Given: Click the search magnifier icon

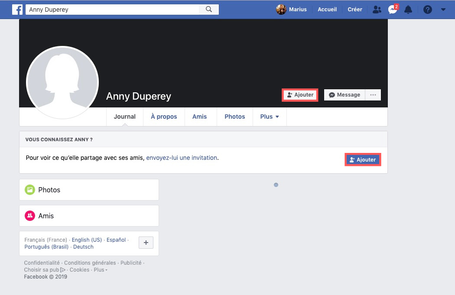Looking at the screenshot, I should (208, 9).
